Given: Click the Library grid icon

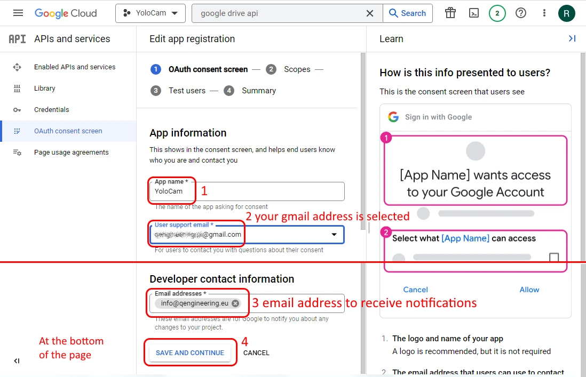Looking at the screenshot, I should (x=17, y=89).
